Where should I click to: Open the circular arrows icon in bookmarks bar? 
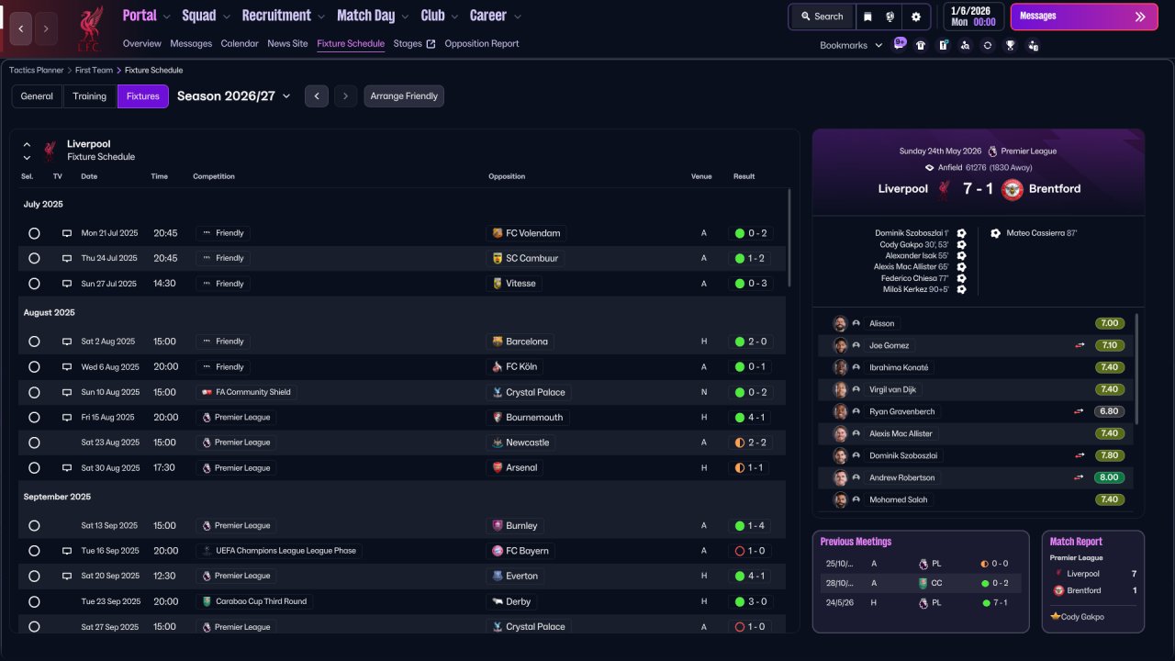point(988,45)
